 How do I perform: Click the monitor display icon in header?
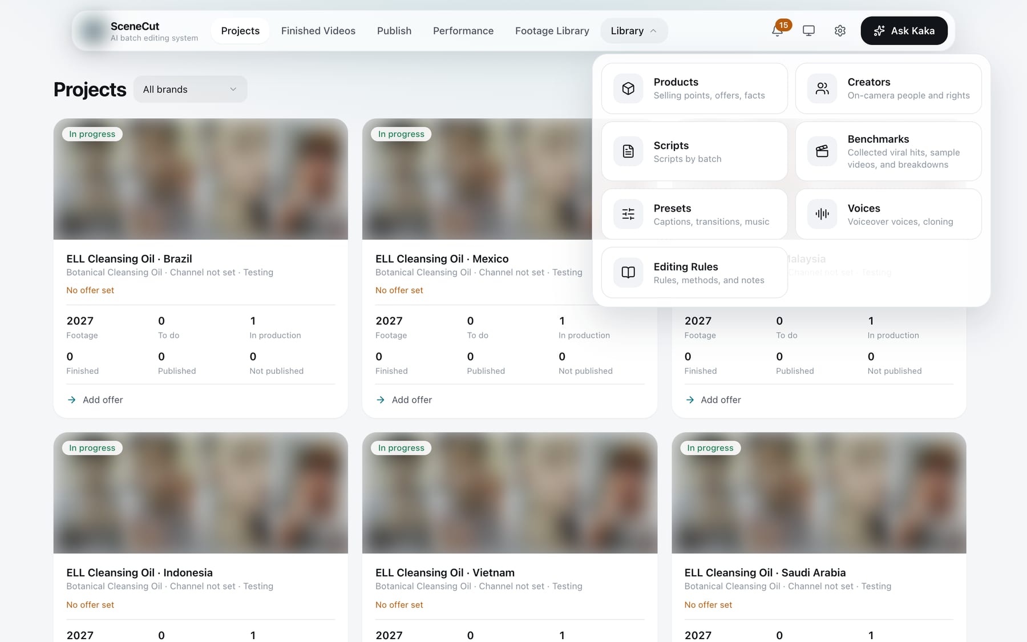tap(808, 31)
